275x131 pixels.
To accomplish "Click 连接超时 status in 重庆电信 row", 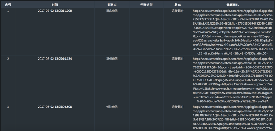I will click(x=177, y=11).
